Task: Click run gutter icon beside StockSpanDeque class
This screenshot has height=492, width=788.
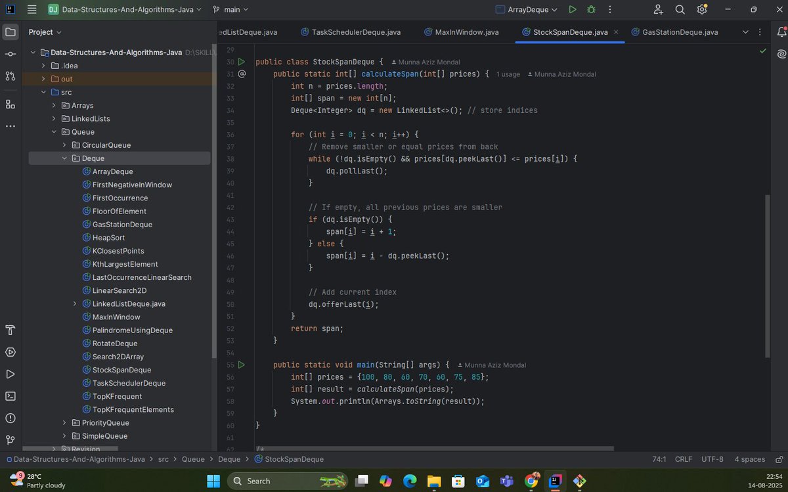Action: click(241, 62)
